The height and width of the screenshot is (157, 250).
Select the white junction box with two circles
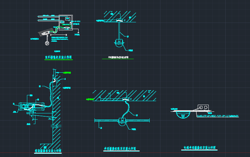click(x=204, y=107)
